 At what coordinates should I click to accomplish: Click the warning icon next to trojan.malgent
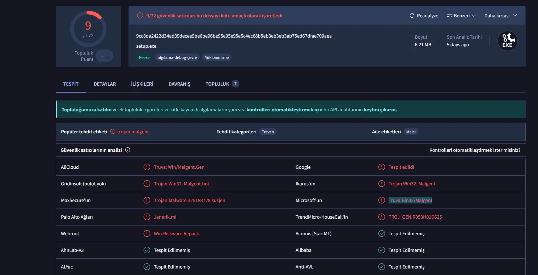click(113, 132)
